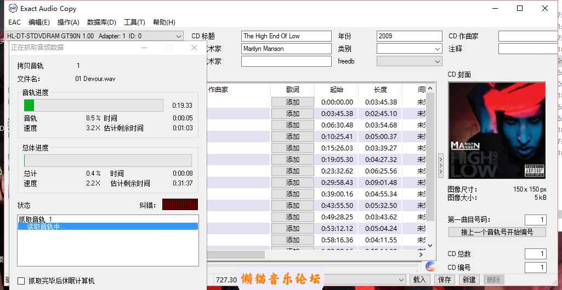Click the round colorful icon above 载入
562x290 pixels.
tap(430, 266)
